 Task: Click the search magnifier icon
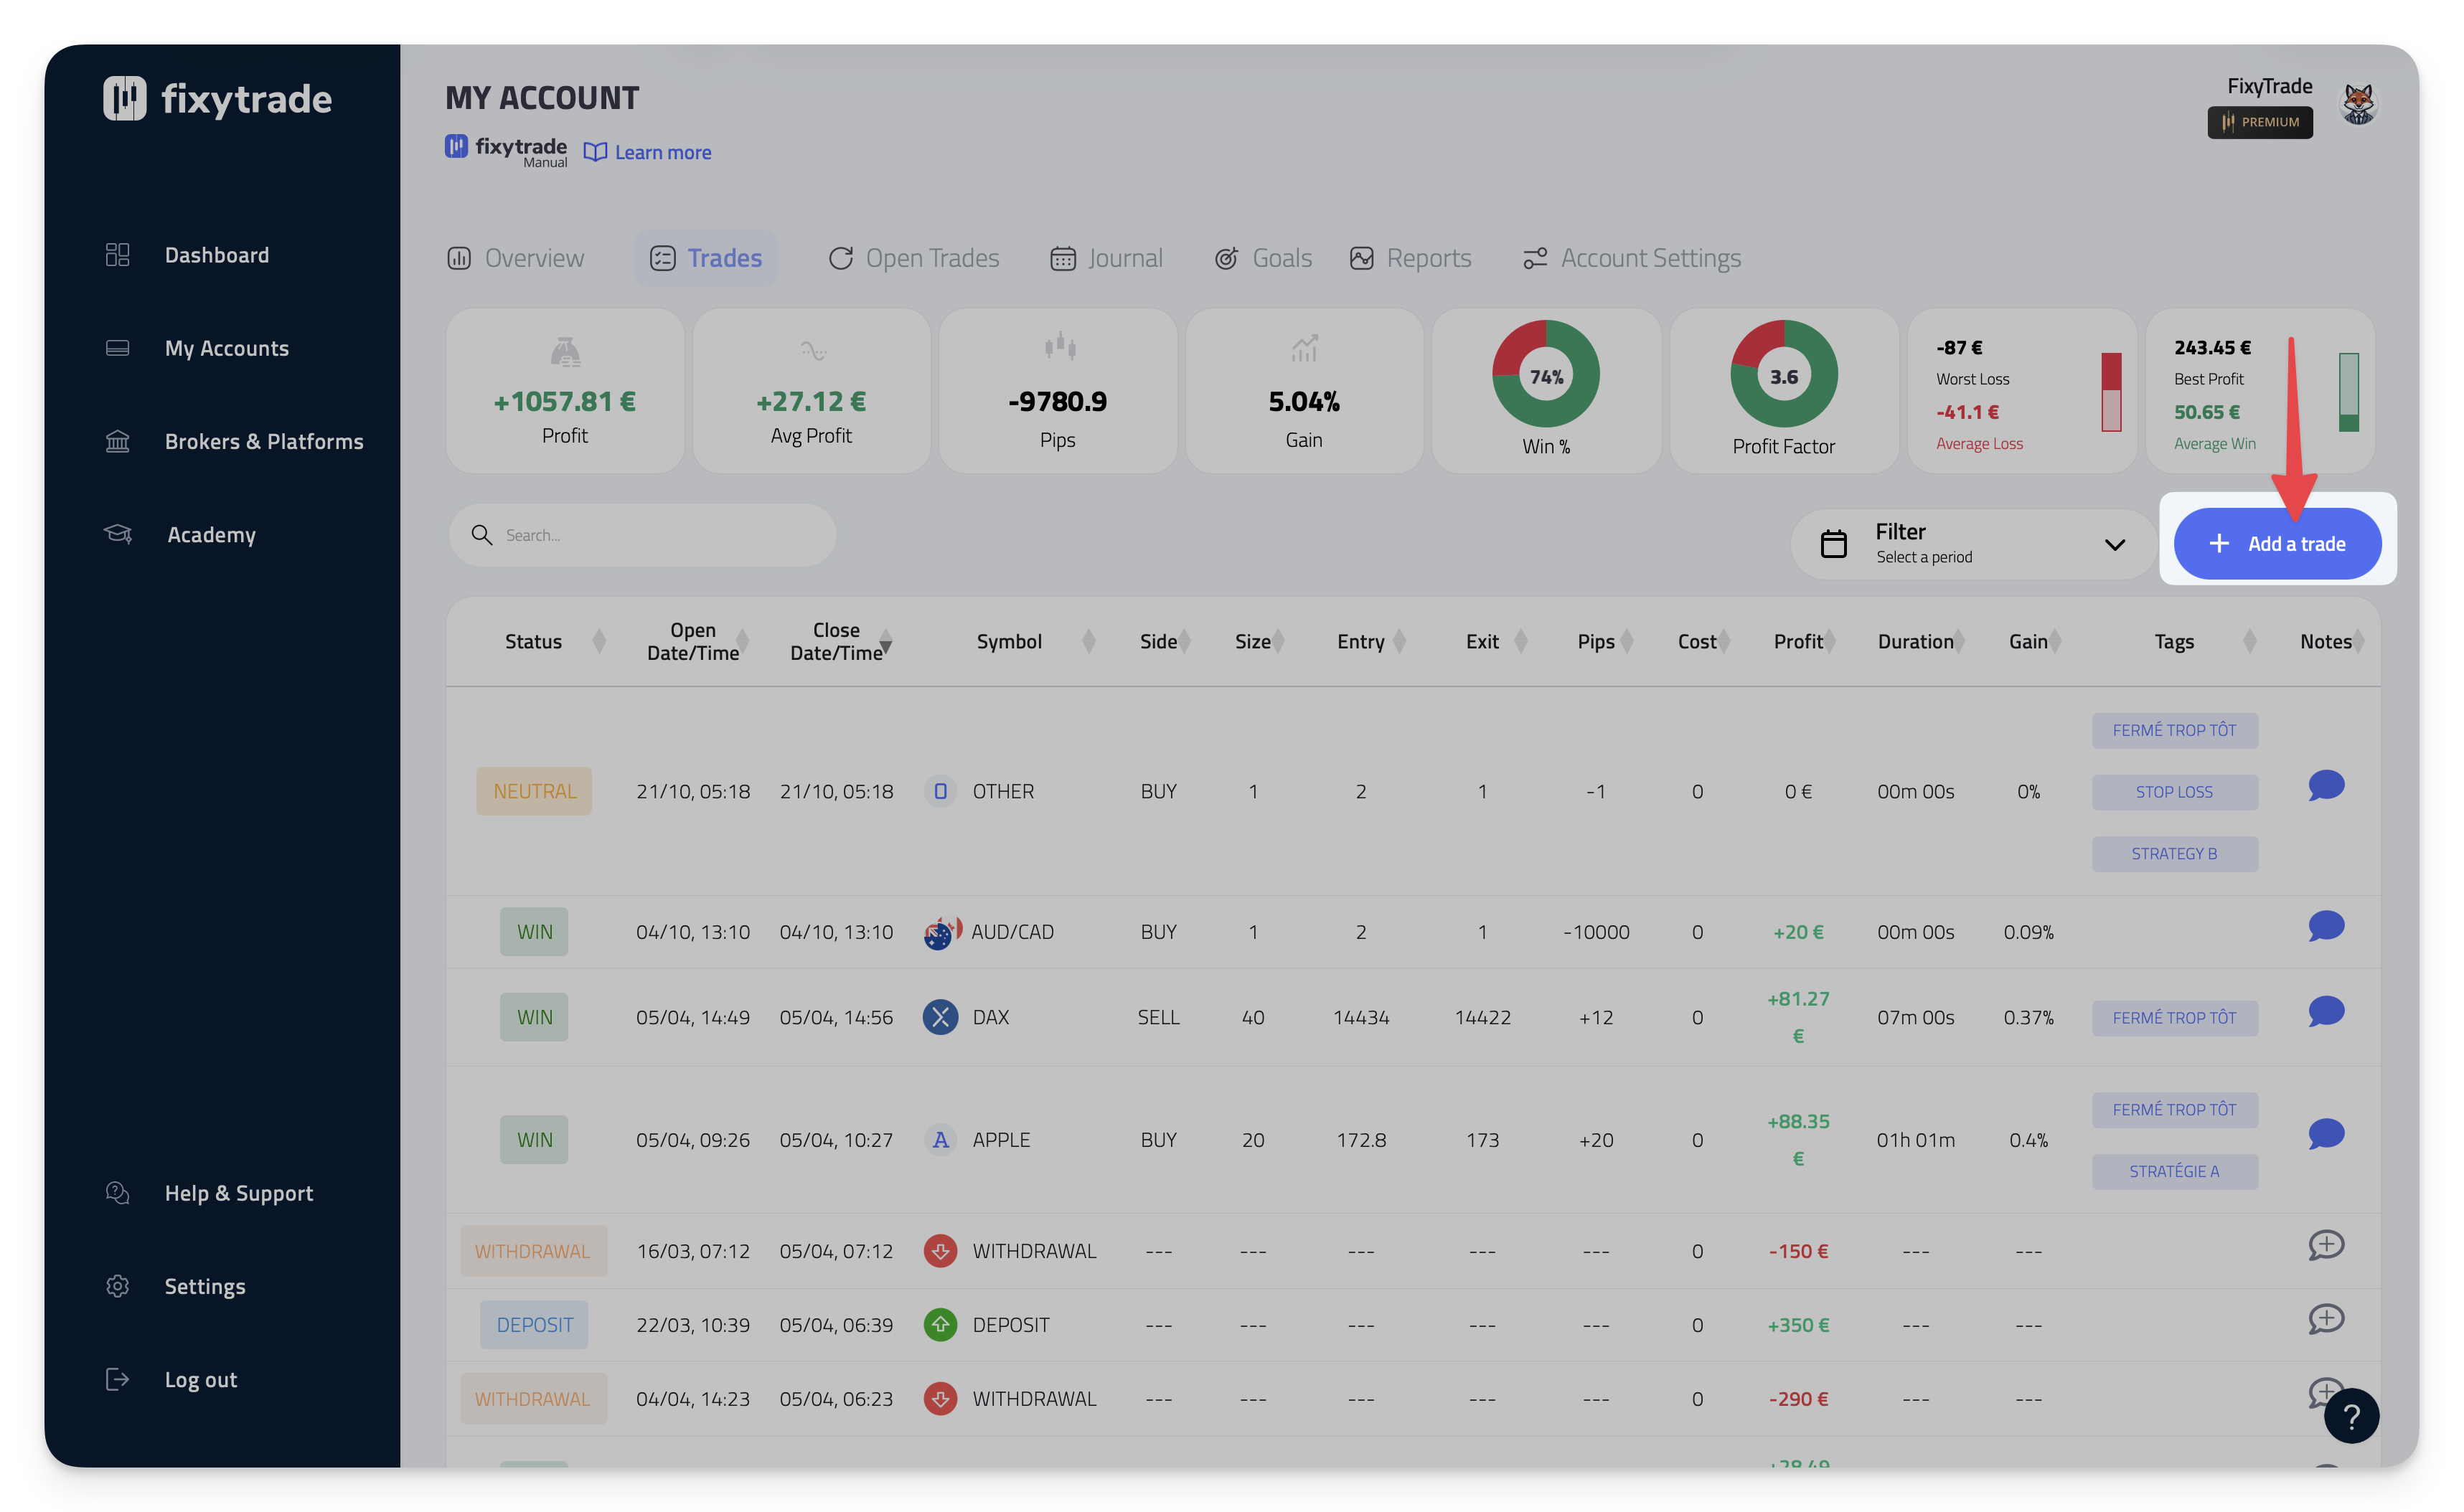tap(481, 535)
